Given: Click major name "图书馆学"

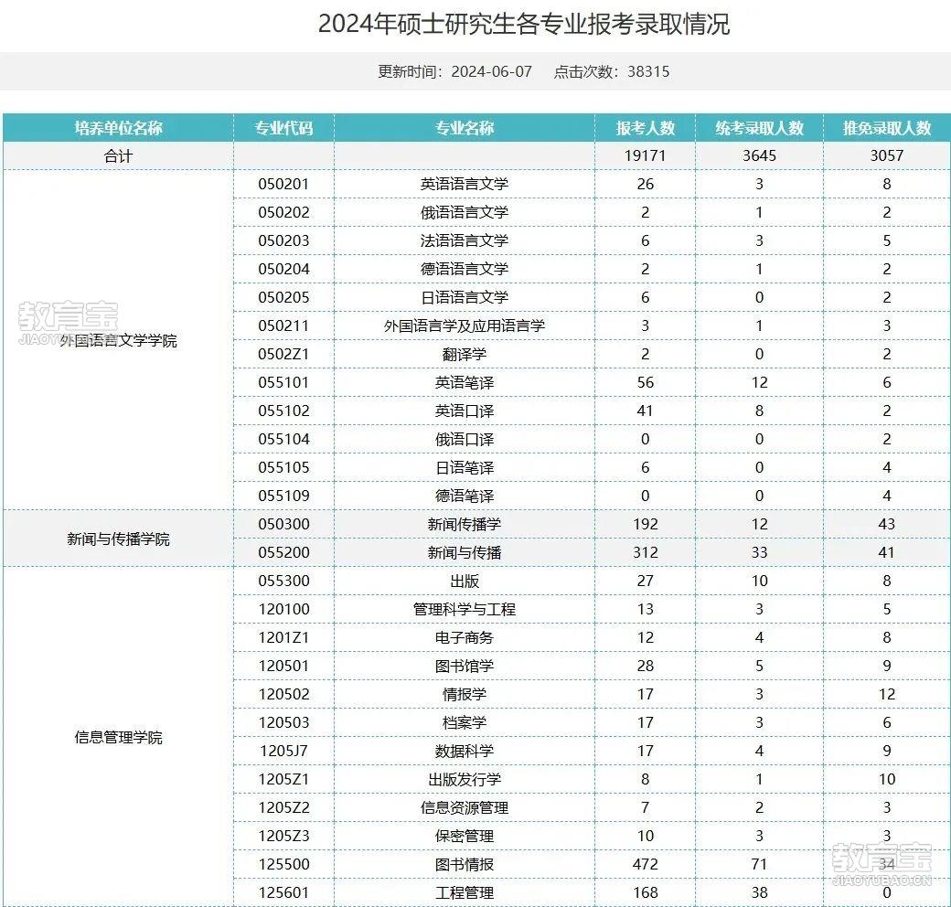Looking at the screenshot, I should [465, 666].
